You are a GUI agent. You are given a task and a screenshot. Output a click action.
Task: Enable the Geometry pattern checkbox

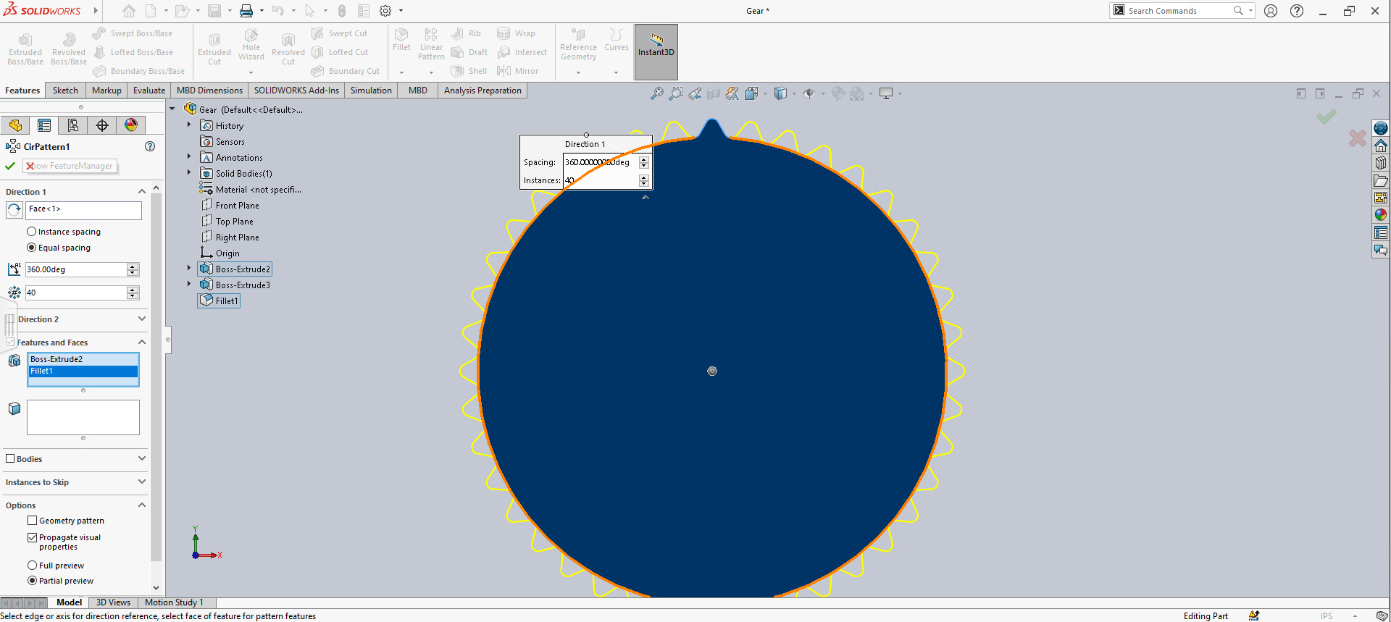point(33,521)
